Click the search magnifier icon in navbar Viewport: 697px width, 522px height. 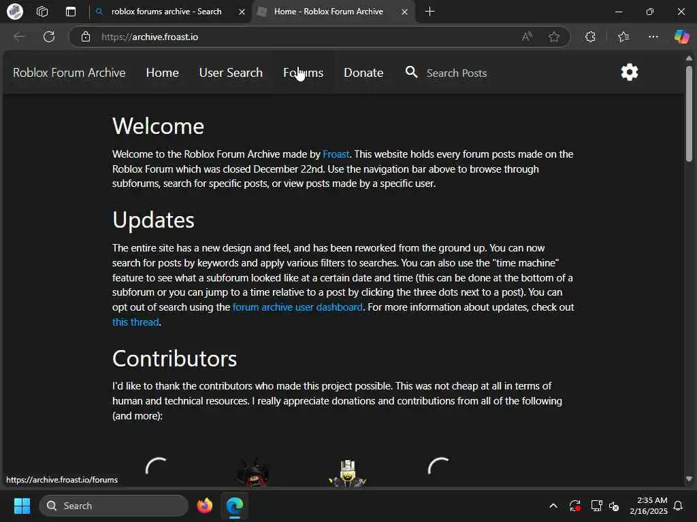(411, 72)
